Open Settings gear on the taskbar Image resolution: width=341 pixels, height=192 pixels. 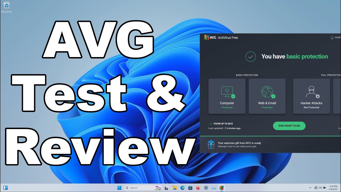pyautogui.click(x=206, y=188)
